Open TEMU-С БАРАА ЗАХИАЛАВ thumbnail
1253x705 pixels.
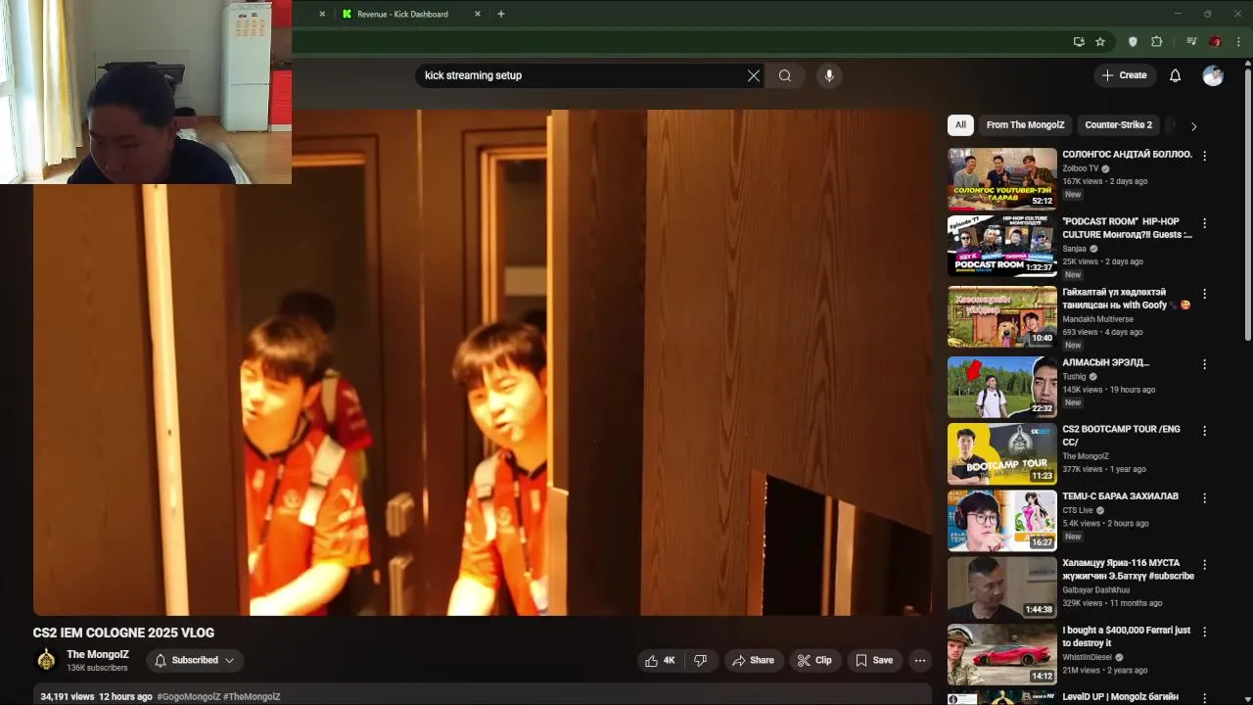[x=1002, y=520]
